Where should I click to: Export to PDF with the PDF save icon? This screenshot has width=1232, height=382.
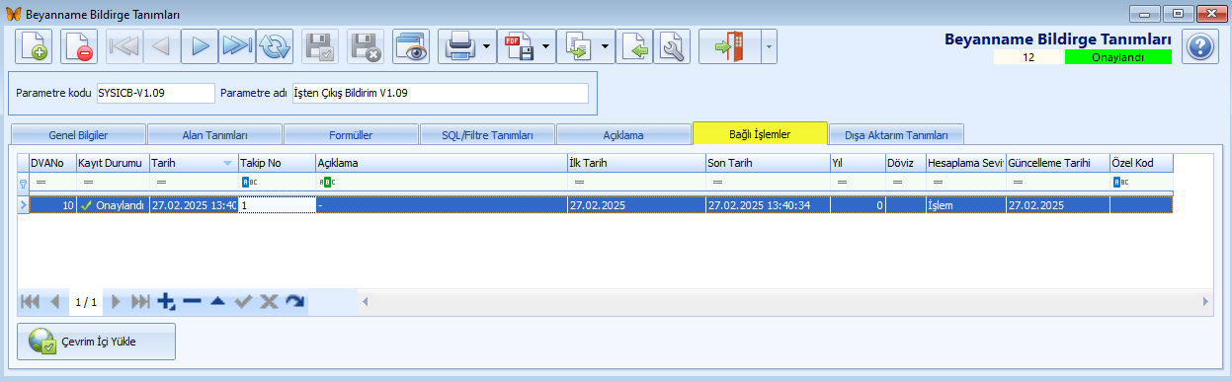pyautogui.click(x=520, y=46)
